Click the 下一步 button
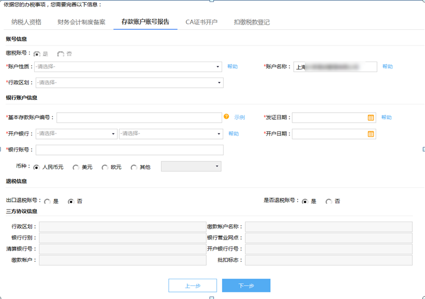Viewport: 425px width, 299px height. point(246,286)
